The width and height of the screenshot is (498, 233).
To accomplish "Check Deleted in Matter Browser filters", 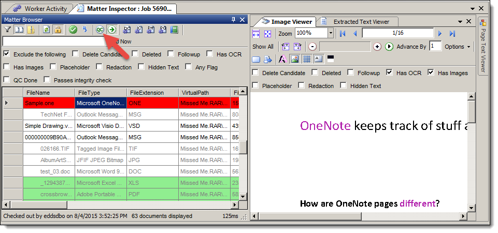I will 135,54.
